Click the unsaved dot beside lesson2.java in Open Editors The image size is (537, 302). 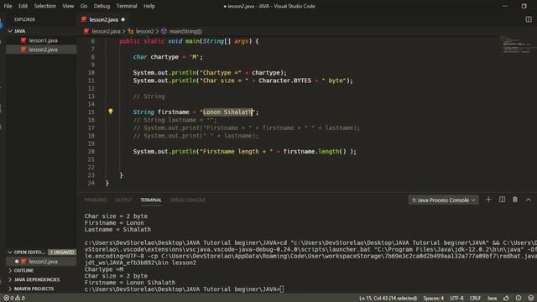17,262
